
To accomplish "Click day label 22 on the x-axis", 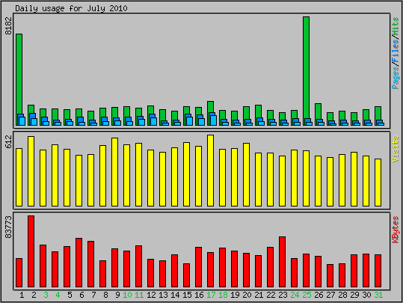I will pyautogui.click(x=271, y=295).
